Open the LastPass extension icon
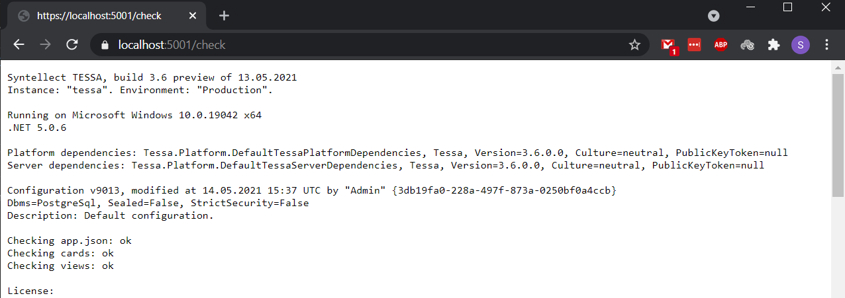 [x=694, y=45]
